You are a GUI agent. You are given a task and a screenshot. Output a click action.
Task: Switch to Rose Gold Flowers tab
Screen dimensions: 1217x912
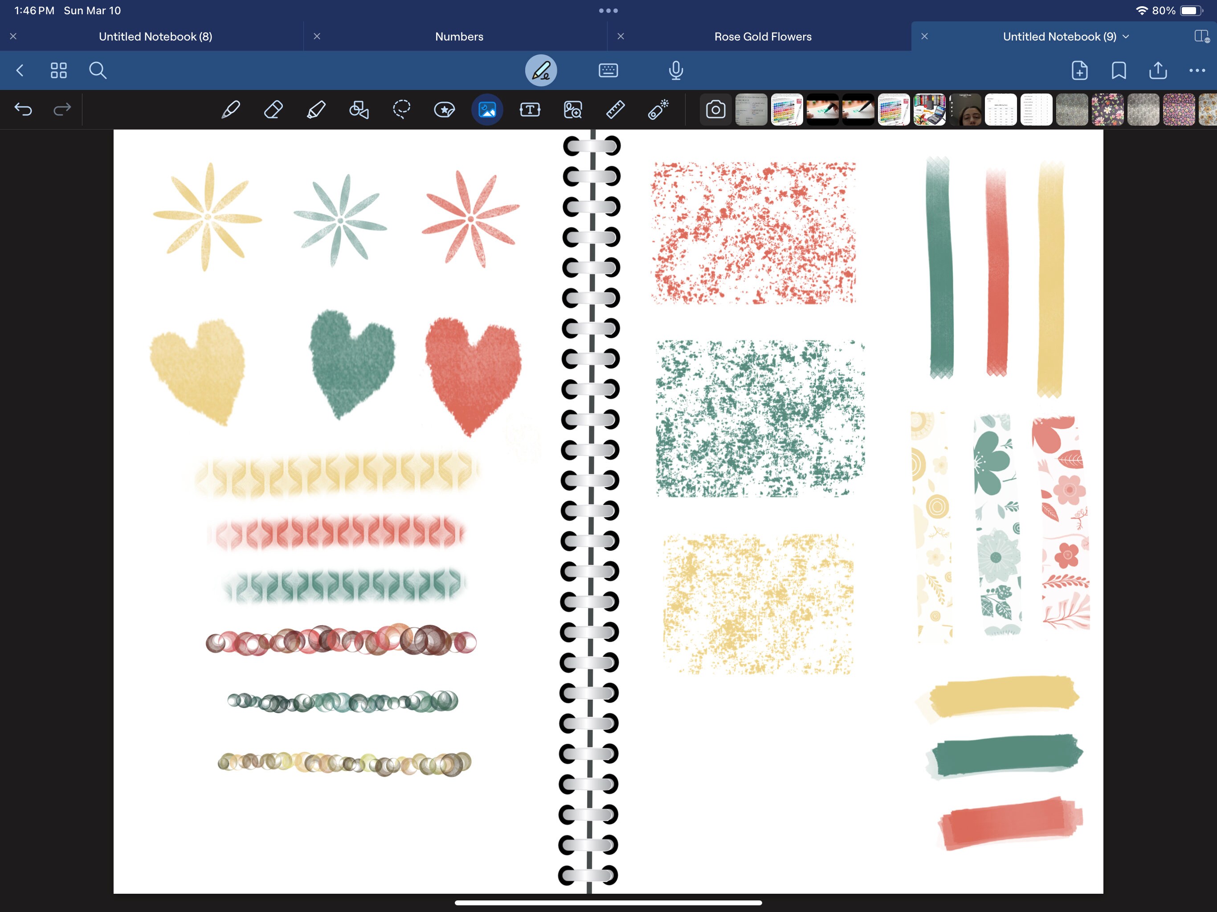point(763,37)
